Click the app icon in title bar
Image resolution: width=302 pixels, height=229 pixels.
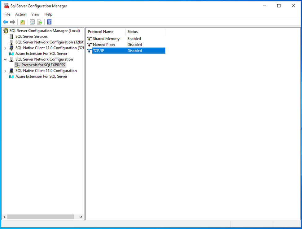(7, 6)
